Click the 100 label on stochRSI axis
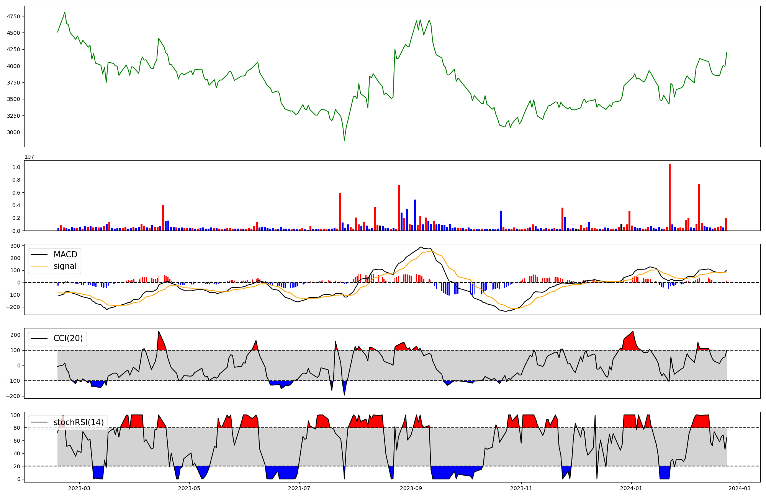Image resolution: width=766 pixels, height=497 pixels. coord(15,415)
